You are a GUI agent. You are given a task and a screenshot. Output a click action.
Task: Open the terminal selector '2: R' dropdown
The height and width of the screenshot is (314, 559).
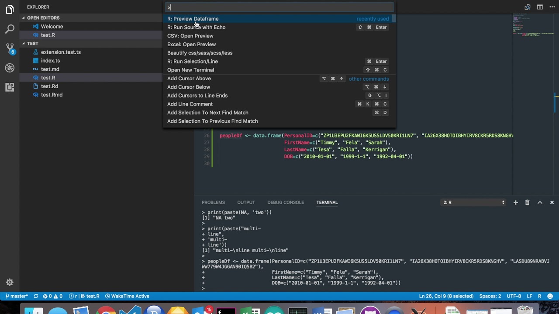pos(474,202)
